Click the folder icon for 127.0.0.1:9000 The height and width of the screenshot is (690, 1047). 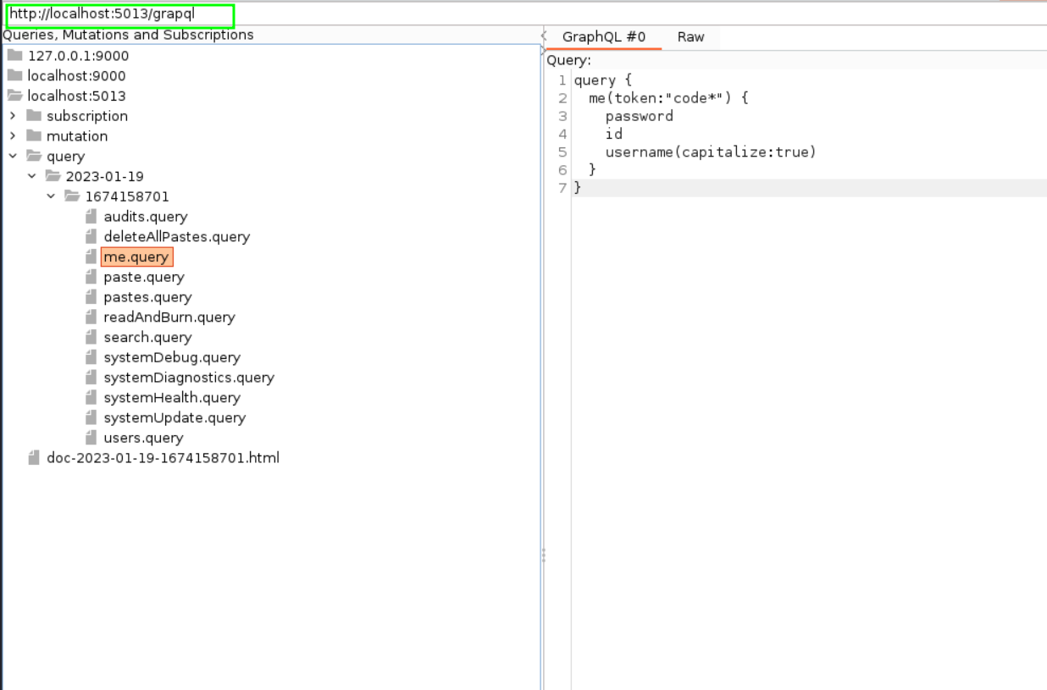click(x=14, y=56)
